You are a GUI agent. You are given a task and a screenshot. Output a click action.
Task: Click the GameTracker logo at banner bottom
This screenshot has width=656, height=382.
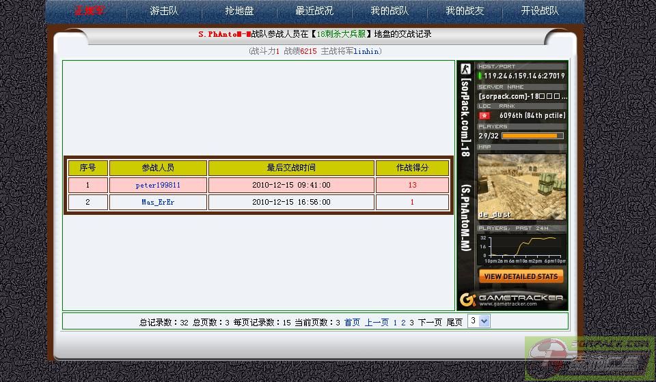(512, 299)
